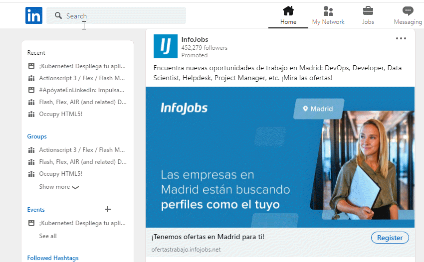Open the Groups section link
Viewport: 424px width, 262px height.
[x=37, y=136]
